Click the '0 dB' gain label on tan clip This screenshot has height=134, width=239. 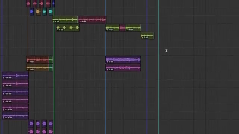coord(30,70)
